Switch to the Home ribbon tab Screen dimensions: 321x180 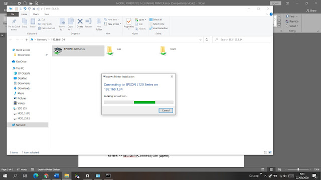click(24, 14)
